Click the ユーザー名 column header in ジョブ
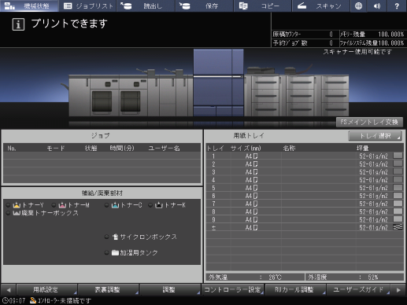Viewport: 407px width, 305px height. [164, 149]
